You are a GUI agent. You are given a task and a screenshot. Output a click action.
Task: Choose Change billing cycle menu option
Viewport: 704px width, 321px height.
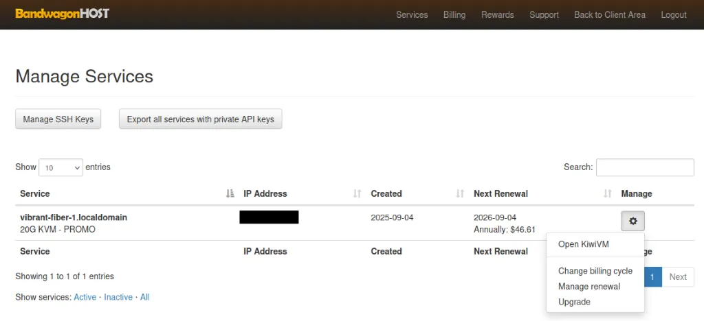click(595, 271)
